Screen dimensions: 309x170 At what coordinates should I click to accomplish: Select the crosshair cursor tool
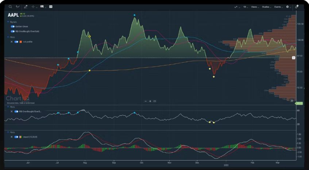[33, 7]
